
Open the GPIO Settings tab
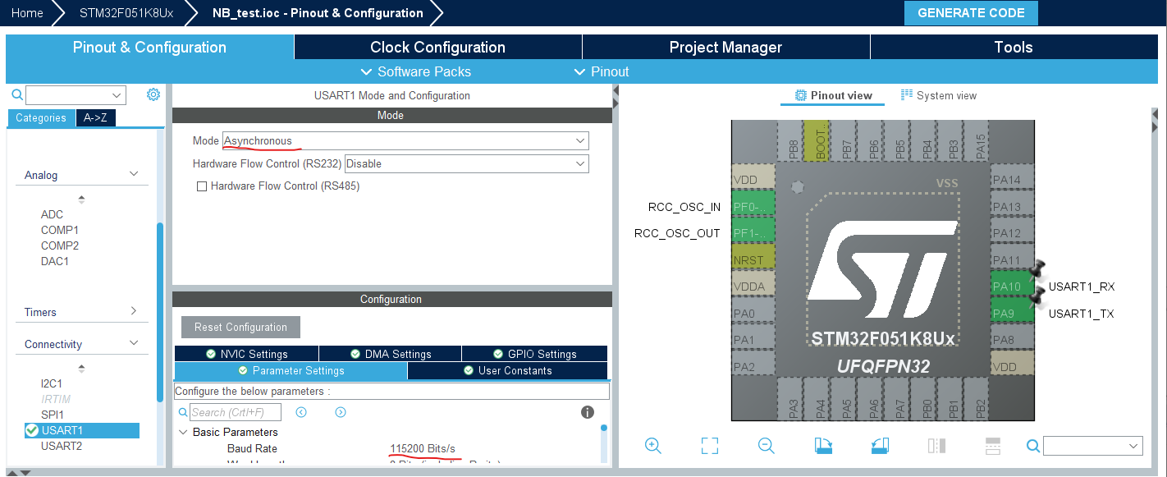pos(534,354)
